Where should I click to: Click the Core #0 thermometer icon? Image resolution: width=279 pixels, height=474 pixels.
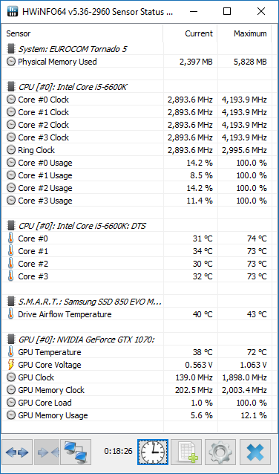pyautogui.click(x=10, y=238)
